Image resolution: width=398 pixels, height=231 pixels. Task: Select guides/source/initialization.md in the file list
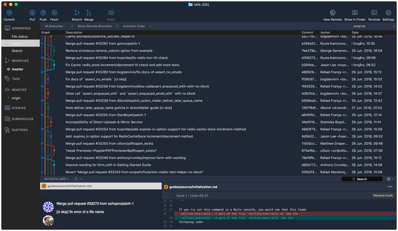point(101,186)
